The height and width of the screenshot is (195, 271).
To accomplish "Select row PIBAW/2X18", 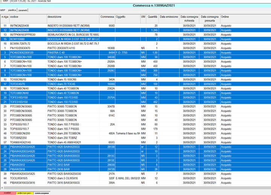I will click(x=136, y=169).
